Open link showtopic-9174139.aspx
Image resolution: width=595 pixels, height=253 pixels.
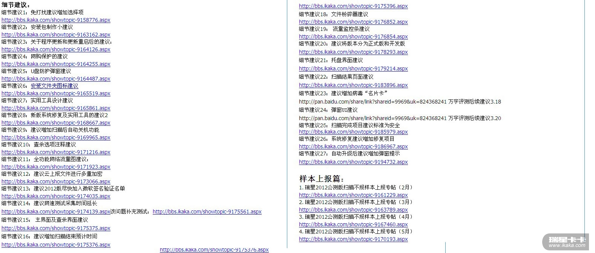click(56, 212)
